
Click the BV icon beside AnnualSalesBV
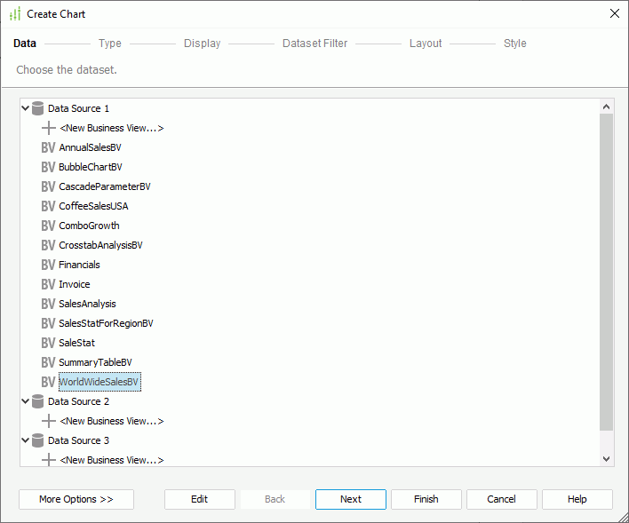tap(48, 147)
